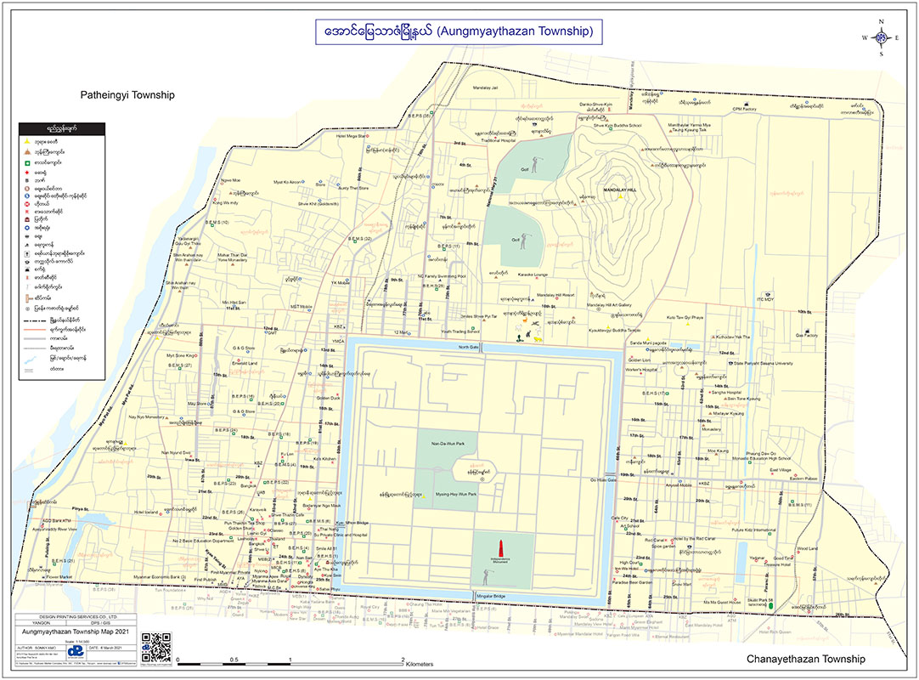Select the yellow pagoda triangle symbol in the legend
The height and width of the screenshot is (680, 919).
coord(27,140)
